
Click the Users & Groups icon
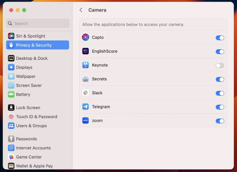11,126
